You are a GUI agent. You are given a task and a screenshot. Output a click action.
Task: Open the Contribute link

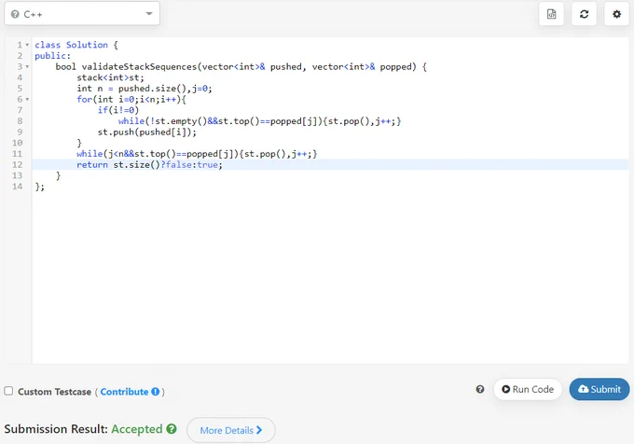tap(124, 392)
